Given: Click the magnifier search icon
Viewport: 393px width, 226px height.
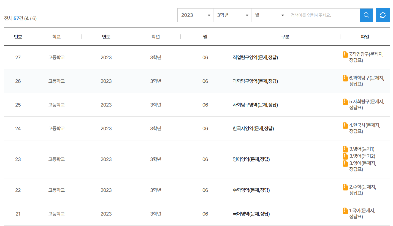Looking at the screenshot, I should click(366, 15).
